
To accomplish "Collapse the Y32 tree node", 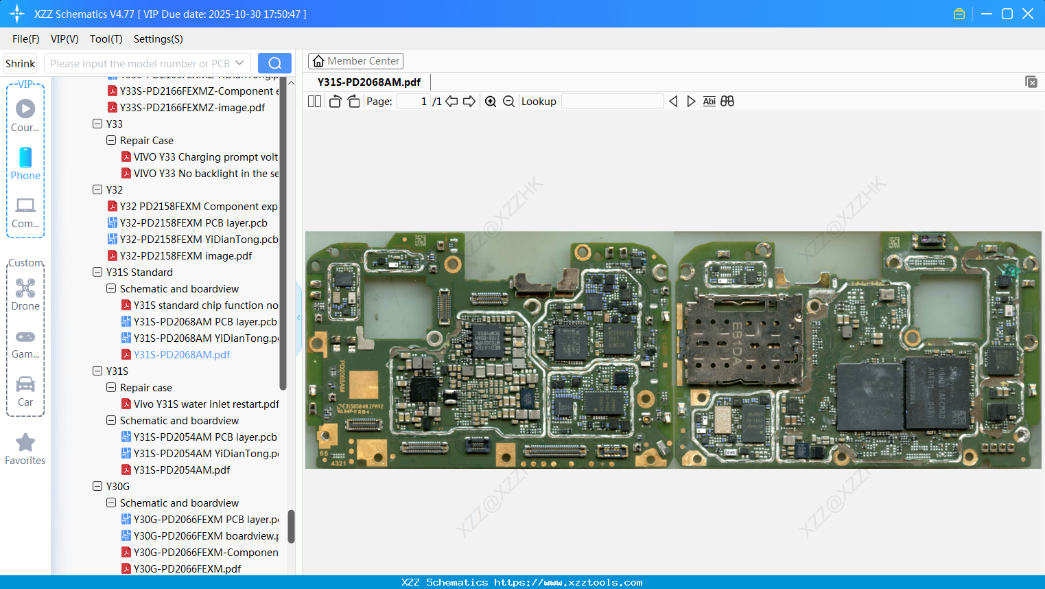I will [97, 189].
